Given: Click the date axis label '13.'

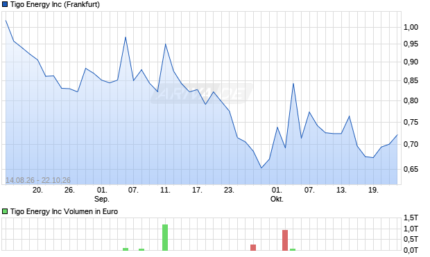Looking at the screenshot, I should coord(341,190).
